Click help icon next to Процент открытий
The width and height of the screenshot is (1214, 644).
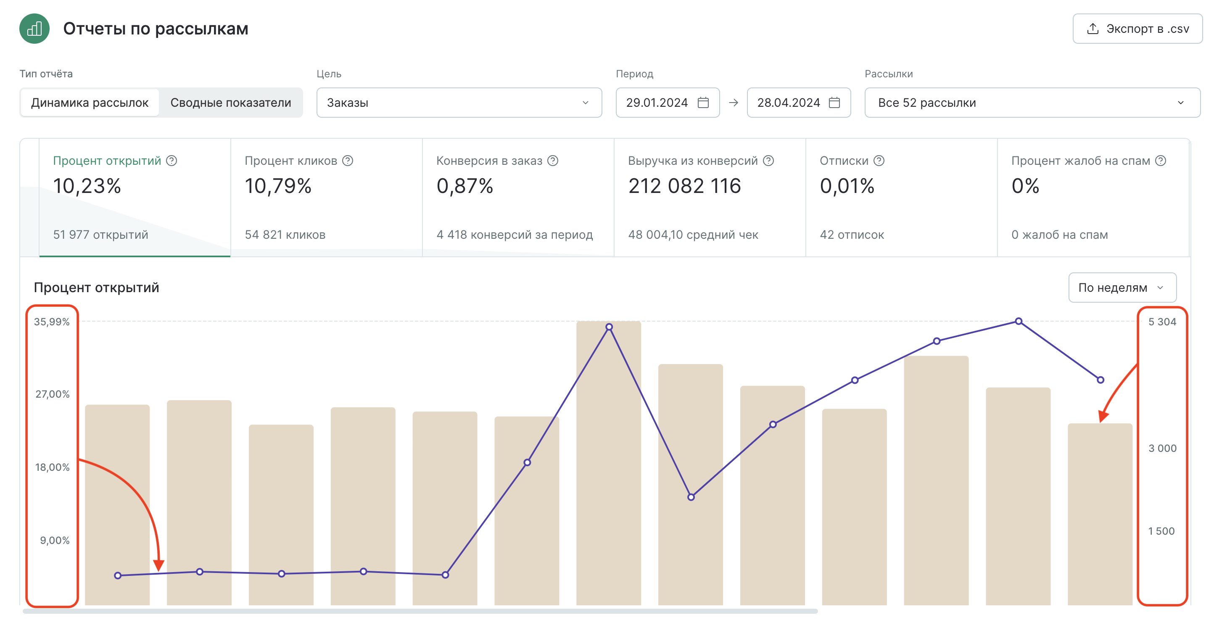pyautogui.click(x=172, y=161)
